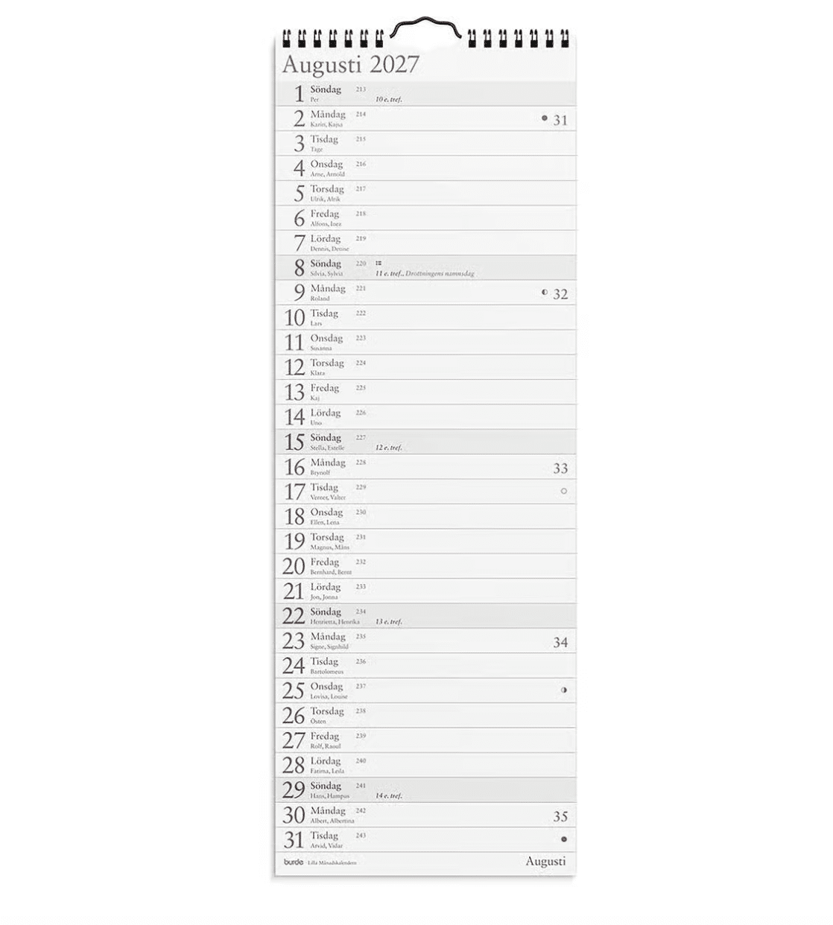Click week number 34
The image size is (833, 925).
tap(560, 642)
